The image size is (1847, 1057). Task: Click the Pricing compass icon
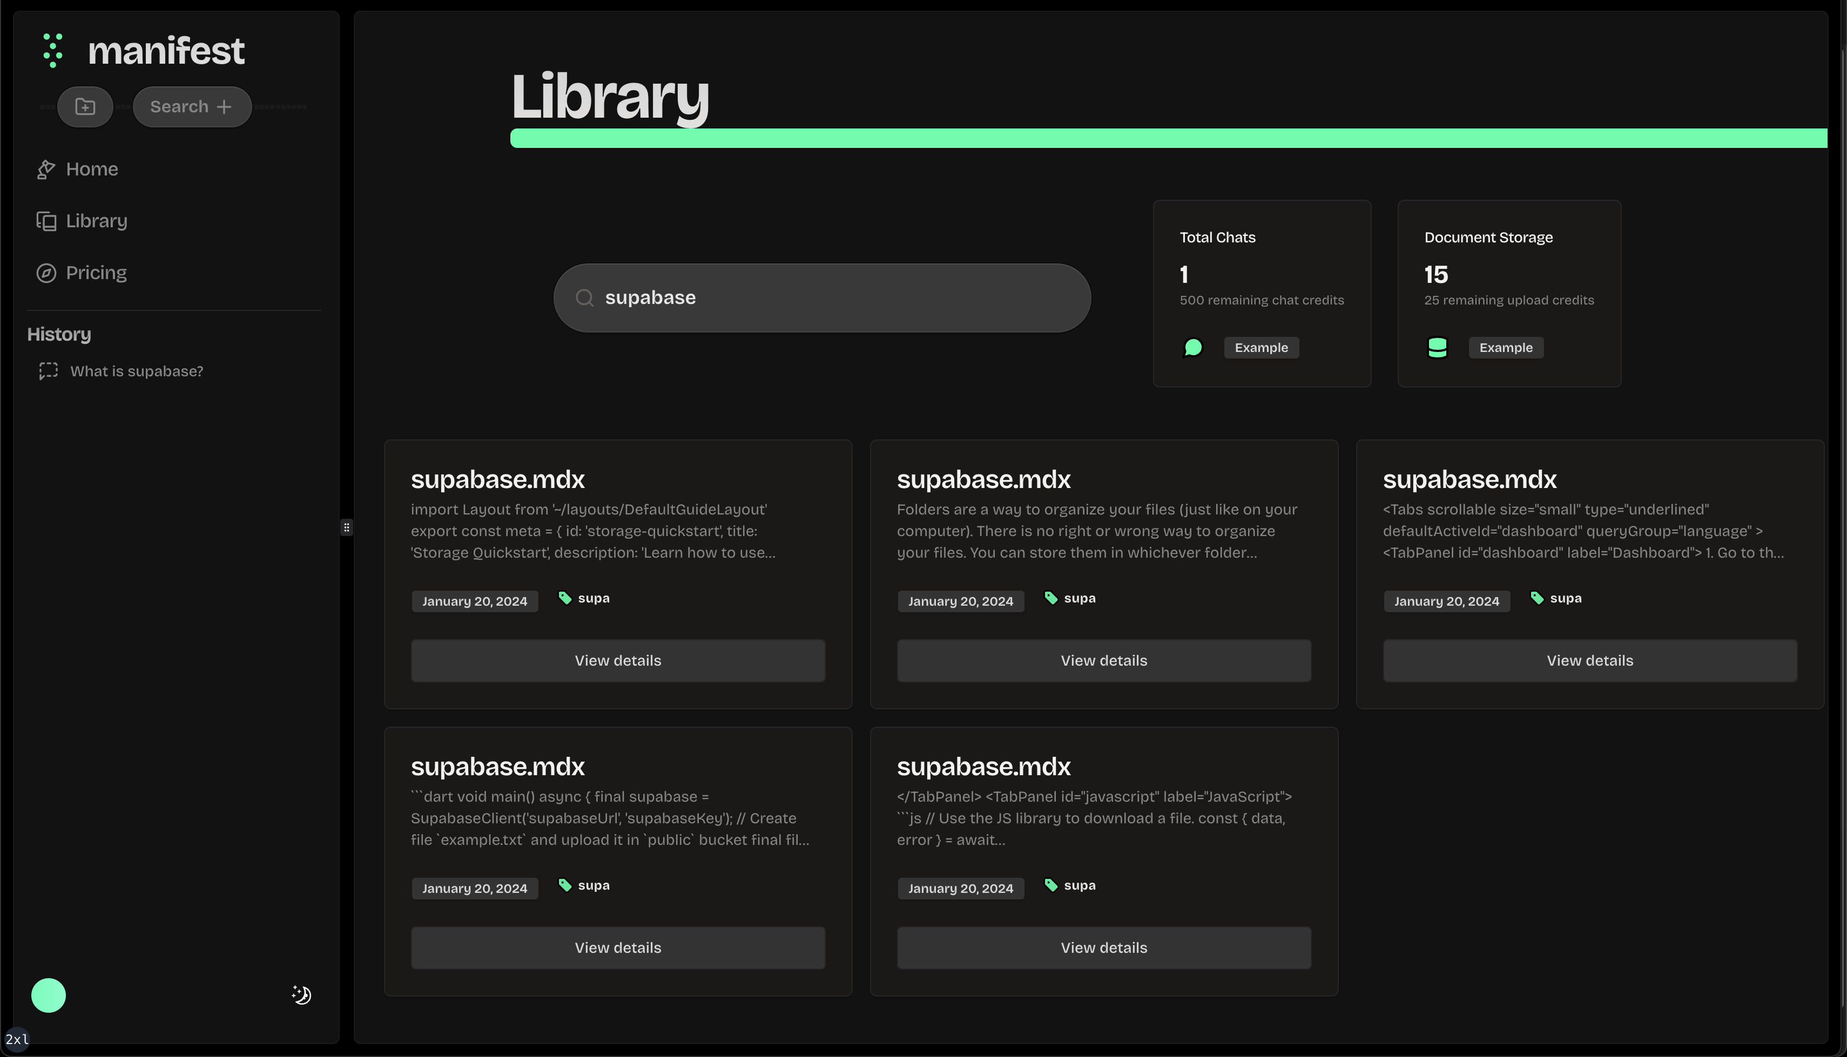coord(46,273)
